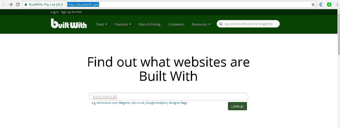The height and width of the screenshot is (128, 340).
Task: Click the browser back arrow
Action: 4,4
